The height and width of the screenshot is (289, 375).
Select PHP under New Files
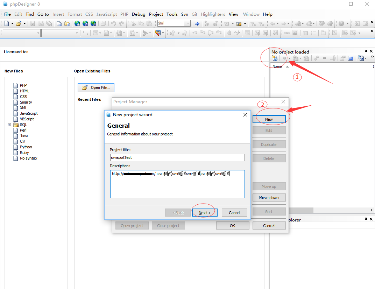click(x=23, y=85)
